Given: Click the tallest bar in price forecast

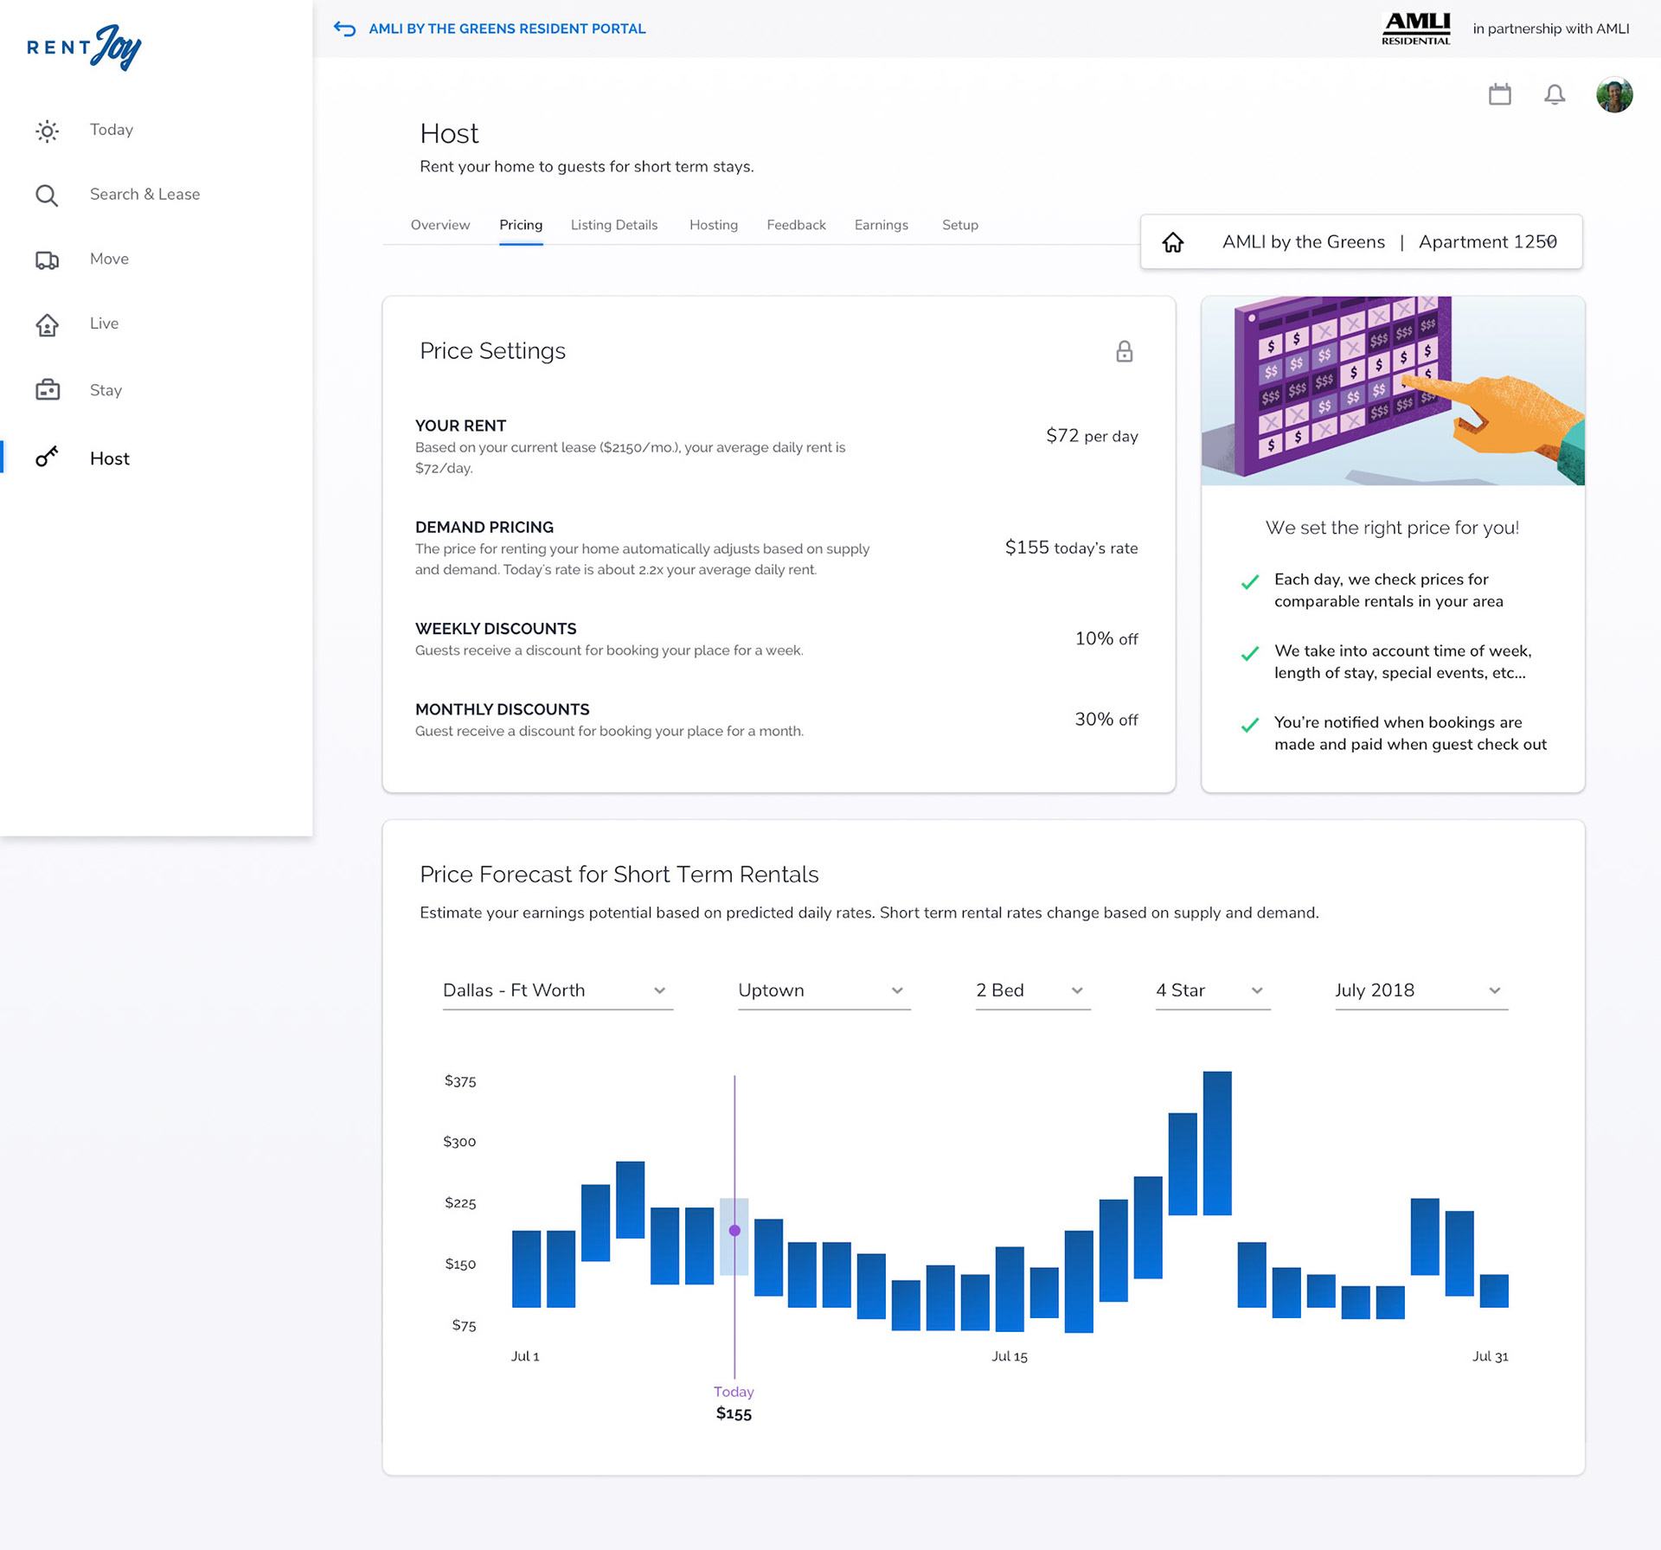Looking at the screenshot, I should pos(1216,1142).
